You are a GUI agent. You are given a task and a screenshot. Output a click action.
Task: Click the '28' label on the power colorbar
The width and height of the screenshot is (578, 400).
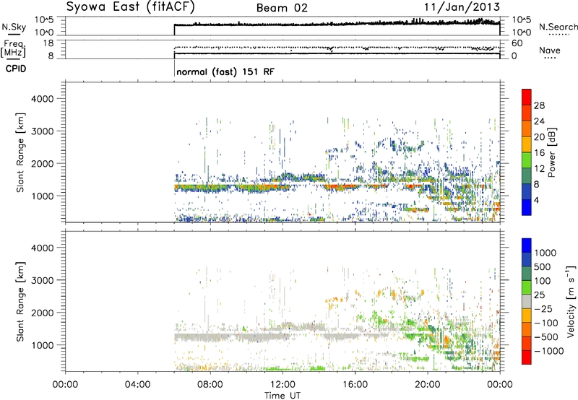click(x=539, y=105)
